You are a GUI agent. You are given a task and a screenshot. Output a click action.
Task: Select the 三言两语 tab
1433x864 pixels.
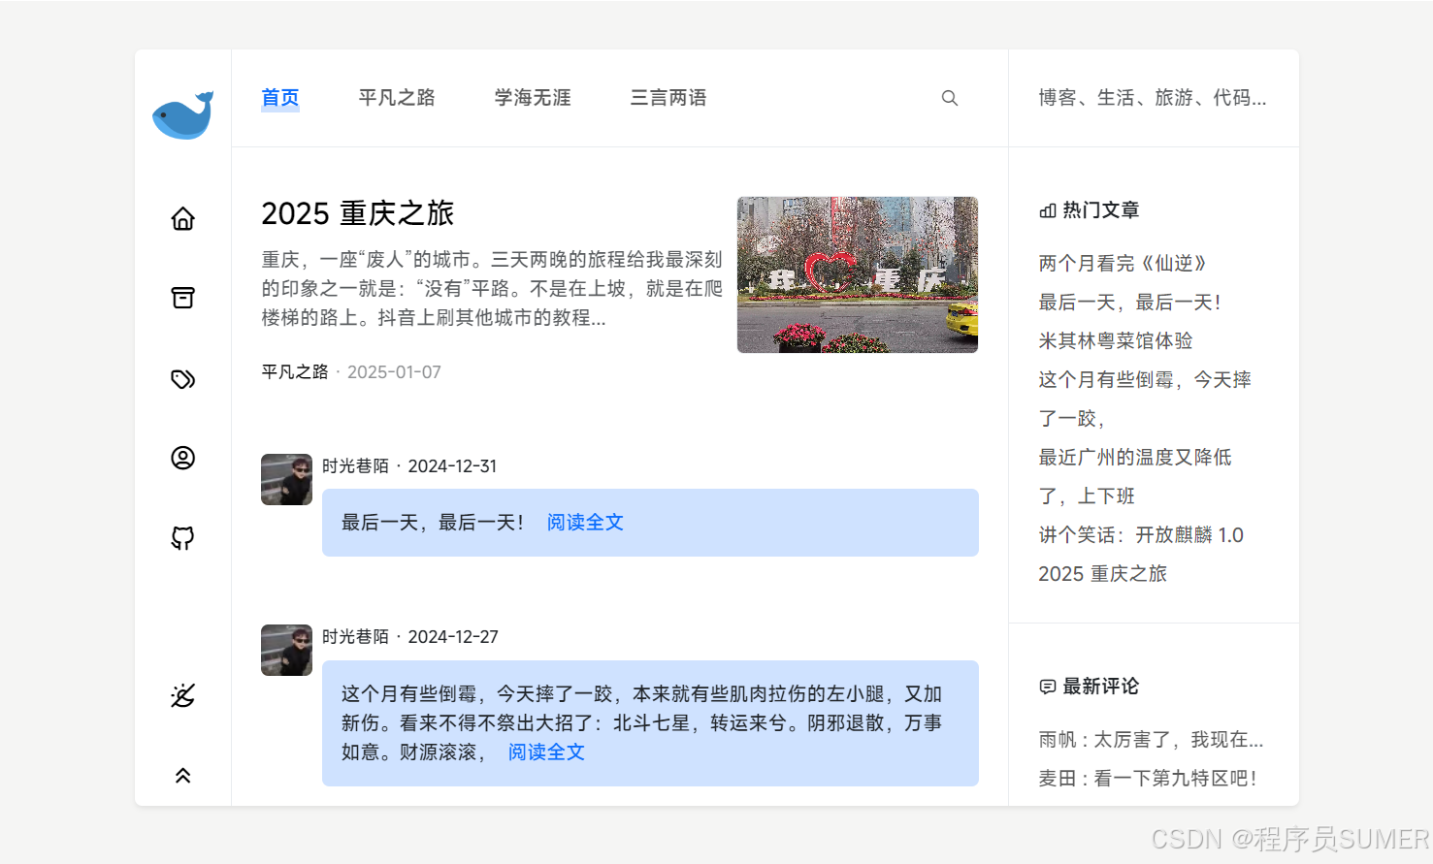[x=668, y=98]
